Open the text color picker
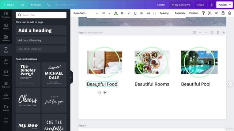This screenshot has height=131, width=234. click(116, 13)
